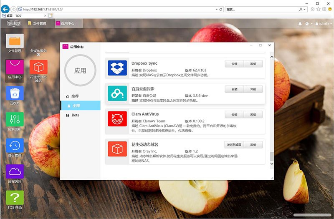Select the Beta category in sidebar
Image resolution: width=334 pixels, height=219 pixels.
tap(81, 115)
